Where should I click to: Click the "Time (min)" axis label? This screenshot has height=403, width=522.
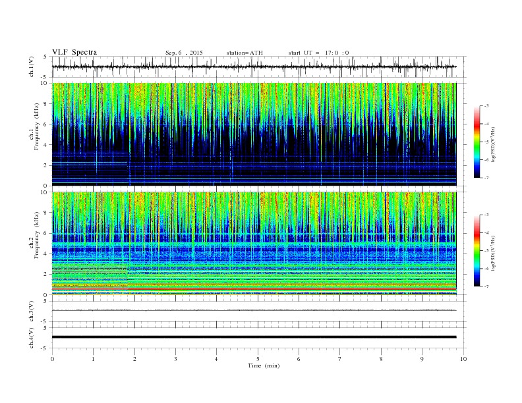(264, 365)
